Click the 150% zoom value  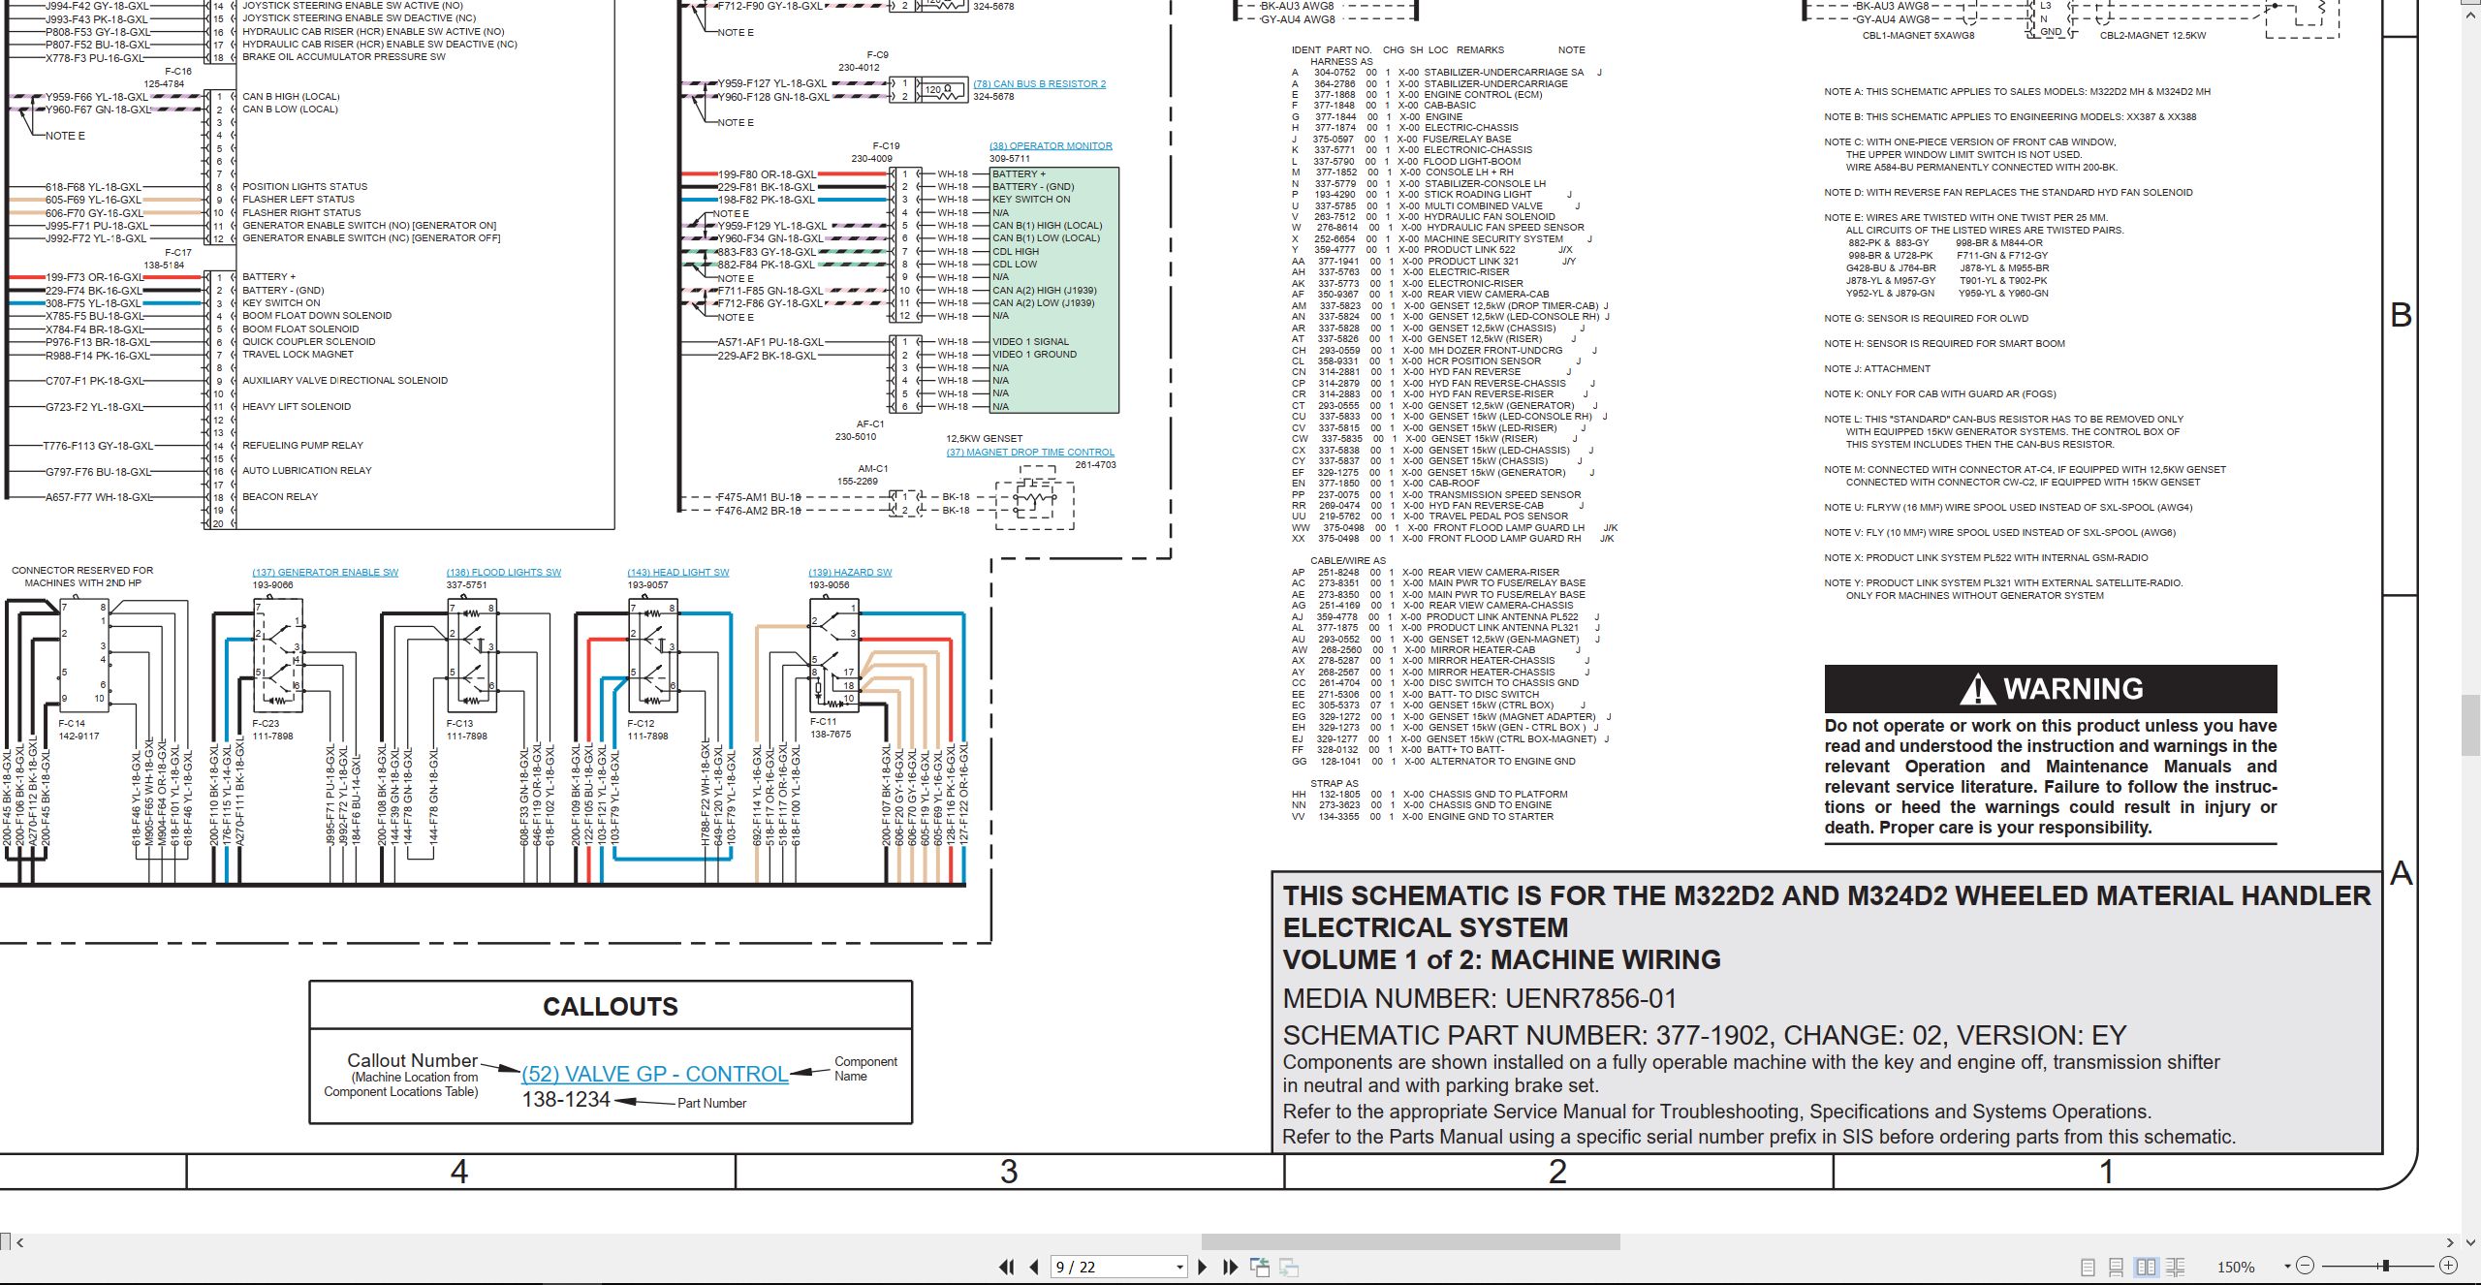coord(2236,1267)
